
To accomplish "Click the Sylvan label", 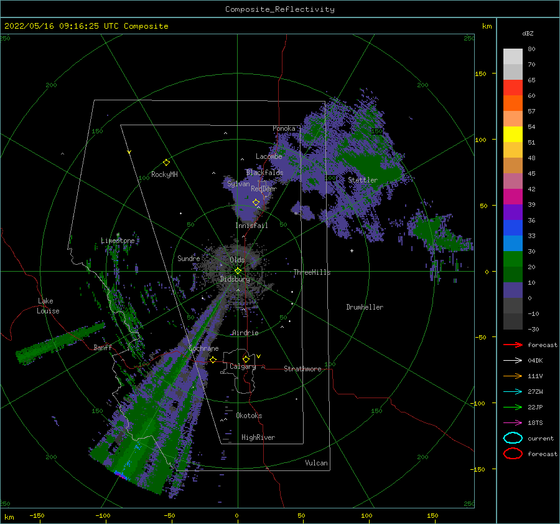I will point(238,184).
